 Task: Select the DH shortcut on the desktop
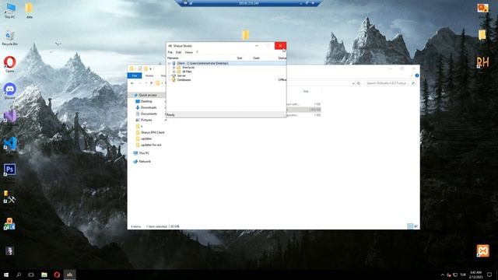point(482,62)
